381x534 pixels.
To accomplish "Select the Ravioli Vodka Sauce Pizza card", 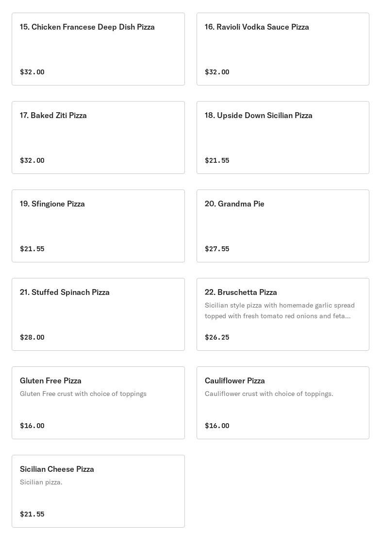I will (282, 49).
